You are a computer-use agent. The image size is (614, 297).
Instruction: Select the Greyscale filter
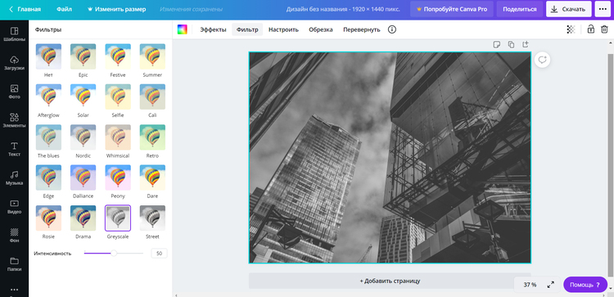point(118,218)
